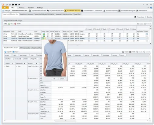Screen dimensions: 154x125
Task: Select Assortment Selection highlighted toolbar item
Action: coord(72,11)
